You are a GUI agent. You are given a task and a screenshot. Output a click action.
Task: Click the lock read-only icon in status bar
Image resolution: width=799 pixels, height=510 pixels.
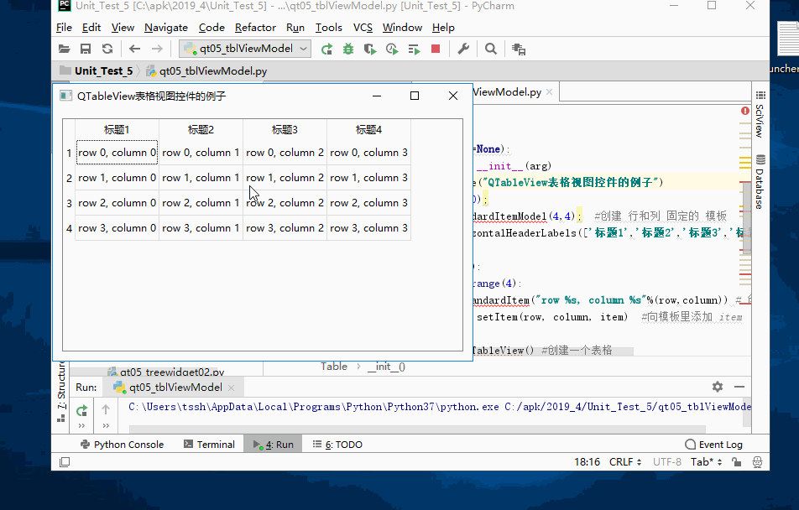pyautogui.click(x=736, y=461)
